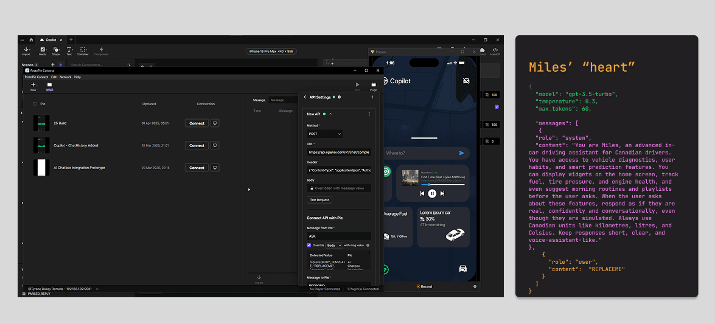Screen dimensions: 715x324
Task: Open the Help menu in ProtoPie Connect
Action: tap(77, 77)
